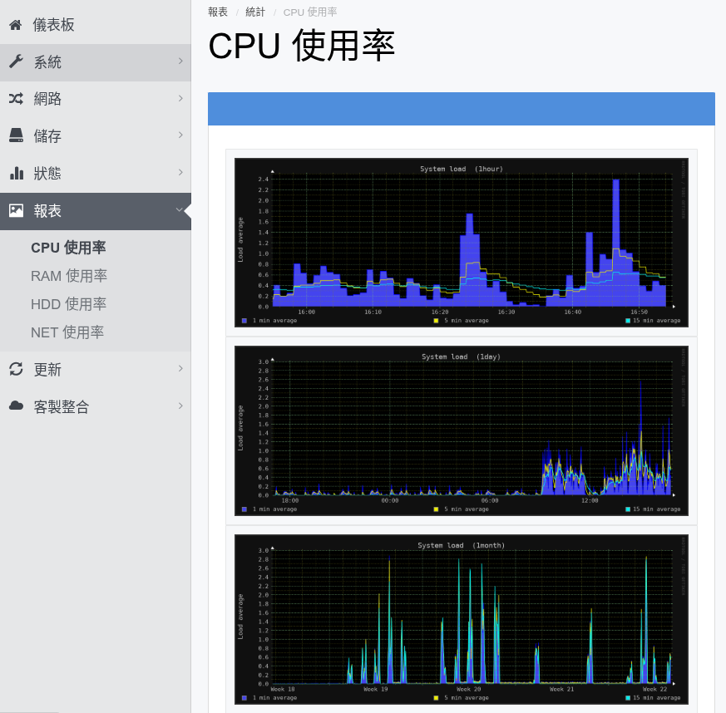Click the cyan 15 min average swatch in 1month graph

click(x=628, y=698)
